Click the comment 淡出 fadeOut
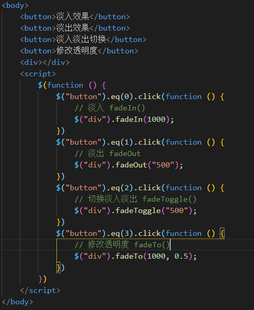This screenshot has width=254, height=310. (x=108, y=153)
